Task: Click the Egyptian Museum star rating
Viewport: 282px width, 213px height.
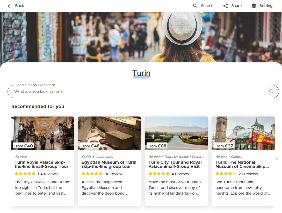Action: click(x=92, y=174)
